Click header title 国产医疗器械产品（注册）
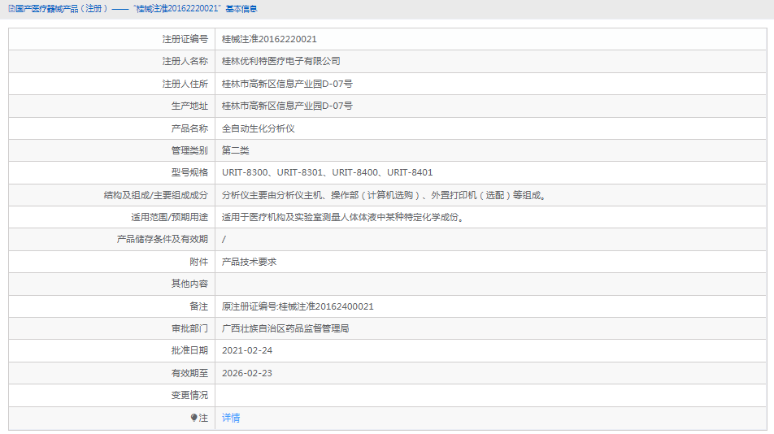 tap(61, 9)
